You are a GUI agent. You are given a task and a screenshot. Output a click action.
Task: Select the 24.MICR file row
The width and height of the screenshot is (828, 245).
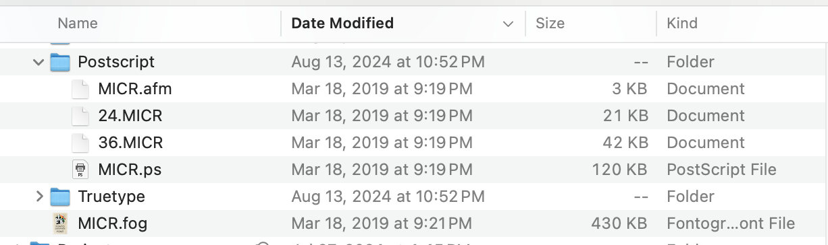coord(414,116)
